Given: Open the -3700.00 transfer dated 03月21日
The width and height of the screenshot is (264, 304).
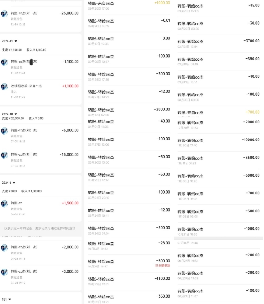Looking at the screenshot, I should (x=218, y=44).
